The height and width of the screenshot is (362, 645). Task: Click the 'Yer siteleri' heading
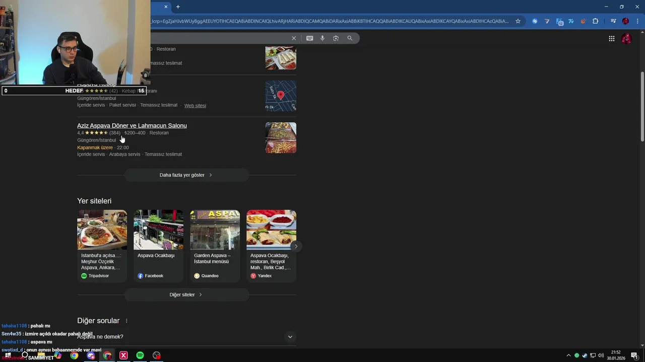tap(94, 201)
